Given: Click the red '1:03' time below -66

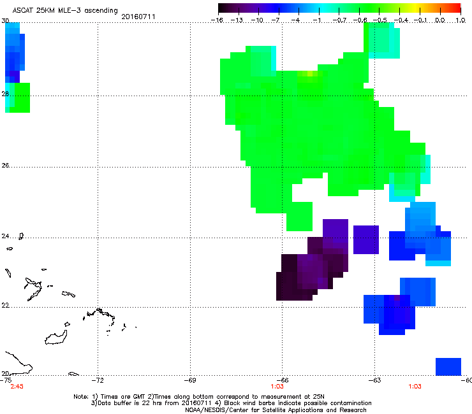Looking at the screenshot, I should [x=277, y=387].
